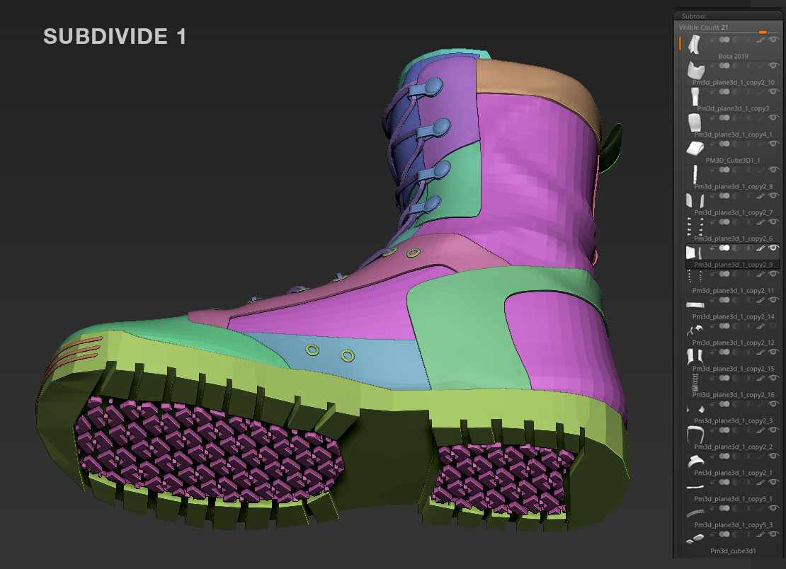Hide the Pm3d_plane3d_1_copy2_6 subtool

click(x=773, y=222)
